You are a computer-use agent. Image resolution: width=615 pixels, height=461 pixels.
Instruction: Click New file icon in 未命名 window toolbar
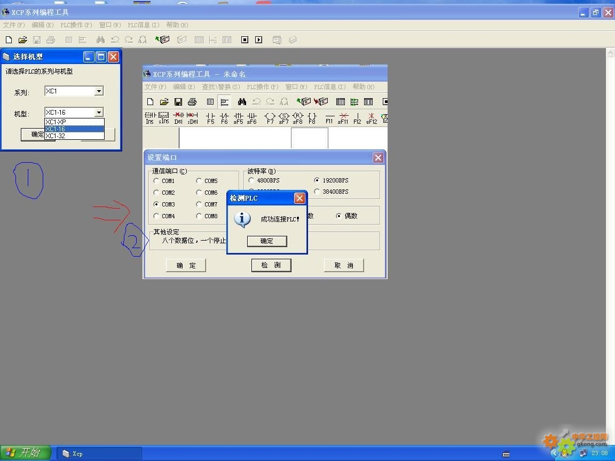(150, 101)
